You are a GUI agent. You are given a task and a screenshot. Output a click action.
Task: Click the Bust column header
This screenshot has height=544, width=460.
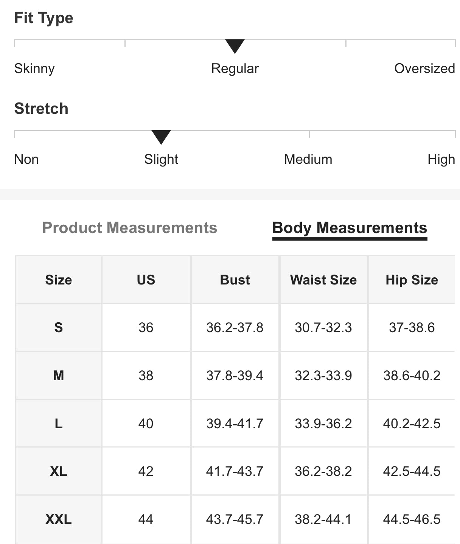click(x=235, y=280)
